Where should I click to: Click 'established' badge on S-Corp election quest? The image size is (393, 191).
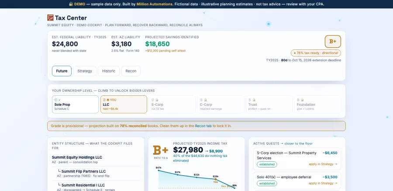[x=267, y=164]
